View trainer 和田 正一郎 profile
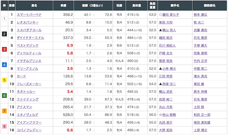Screen dimensions: 228x135 pos(202,115)
